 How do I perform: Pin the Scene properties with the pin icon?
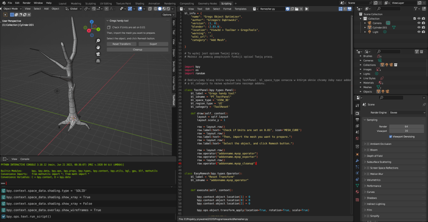tap(424, 104)
